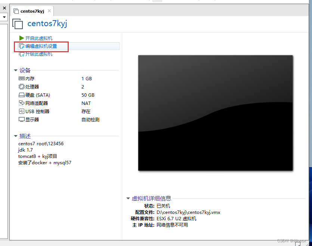This screenshot has width=312, height=246.
Task: Click description line tomcat8 + kyj项目
Action: point(38,156)
